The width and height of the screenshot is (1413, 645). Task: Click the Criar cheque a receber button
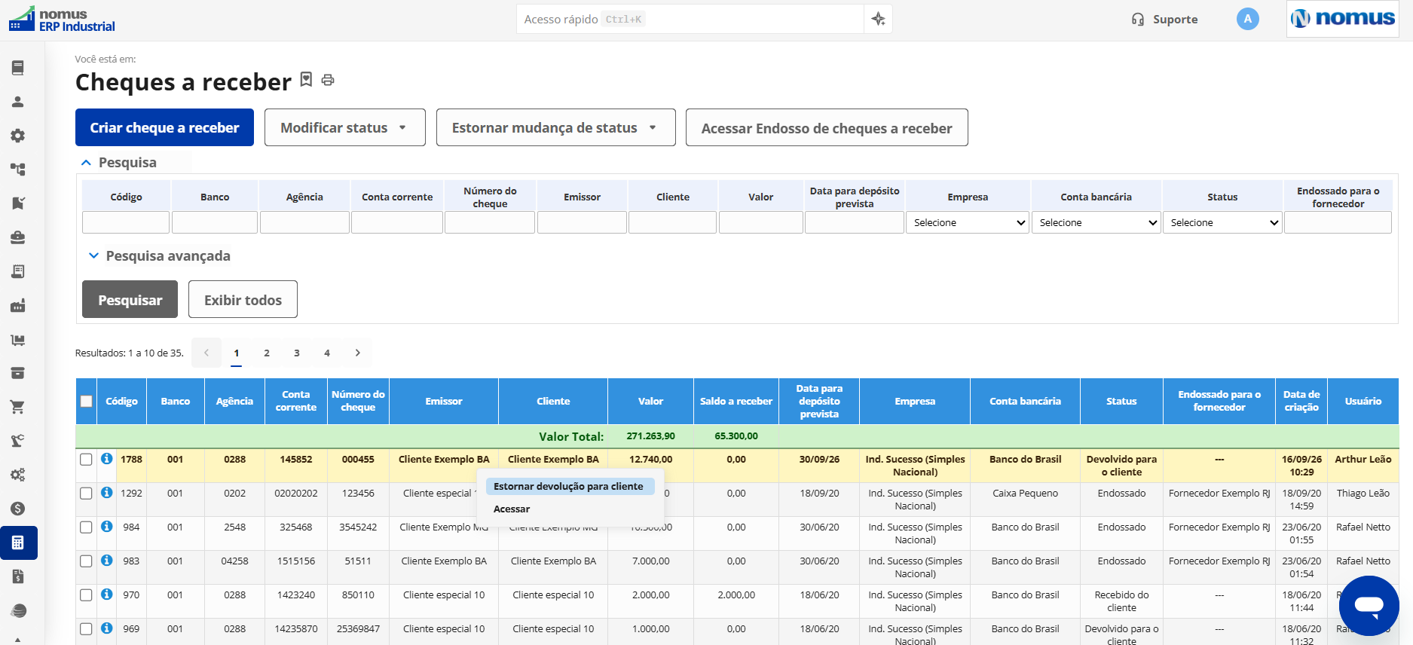164,127
